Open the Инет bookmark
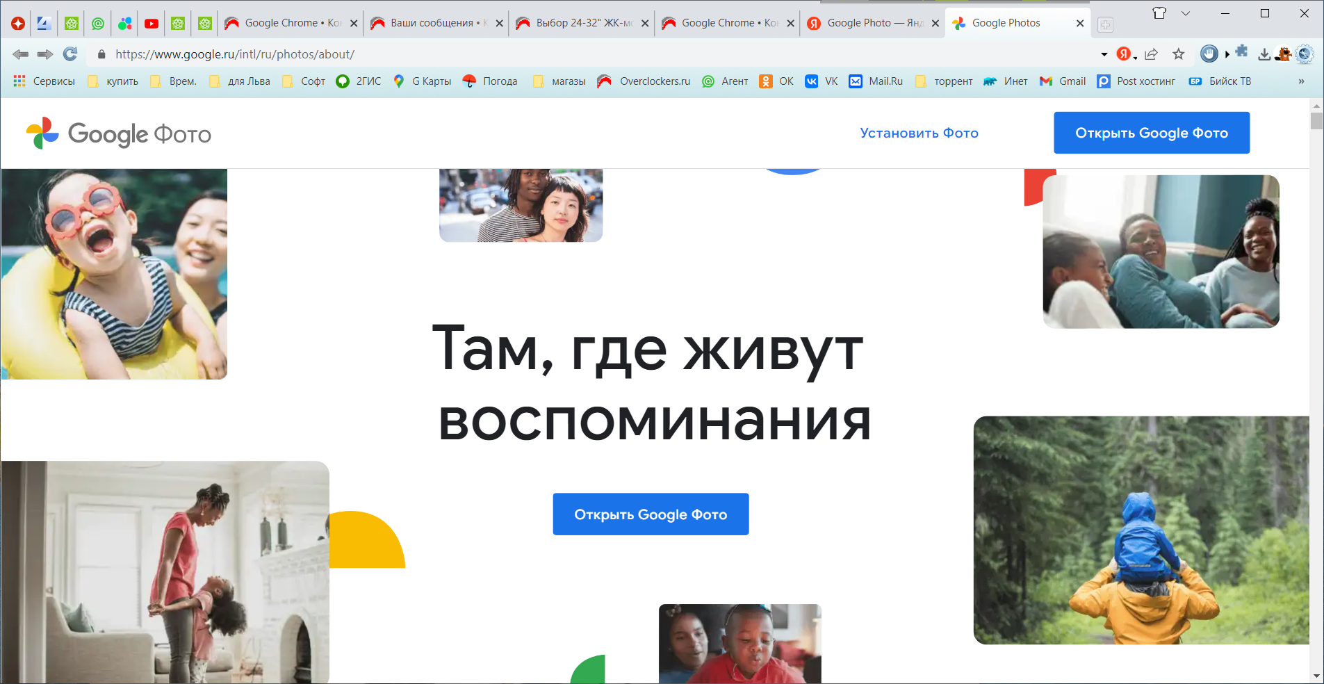The height and width of the screenshot is (684, 1324). click(1005, 81)
